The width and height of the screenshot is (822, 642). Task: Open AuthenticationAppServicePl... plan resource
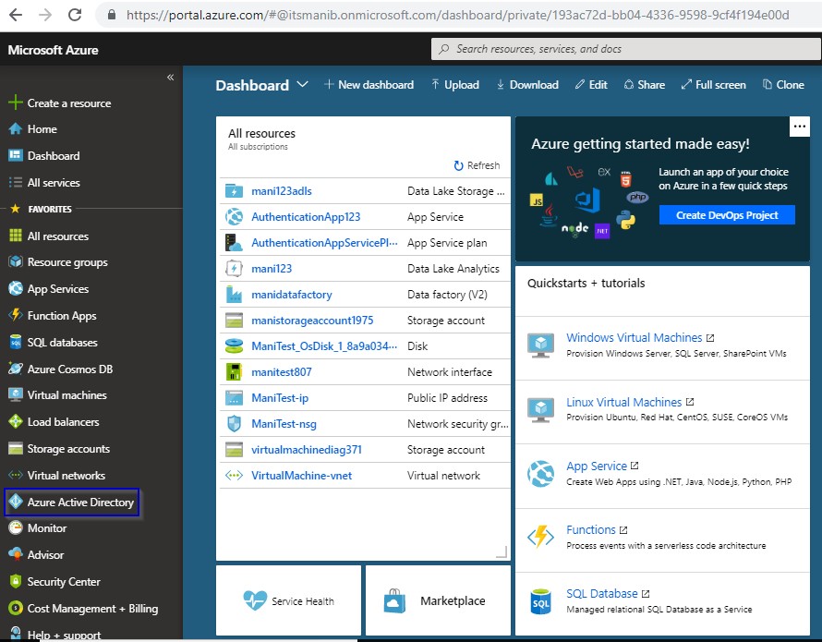click(x=324, y=242)
